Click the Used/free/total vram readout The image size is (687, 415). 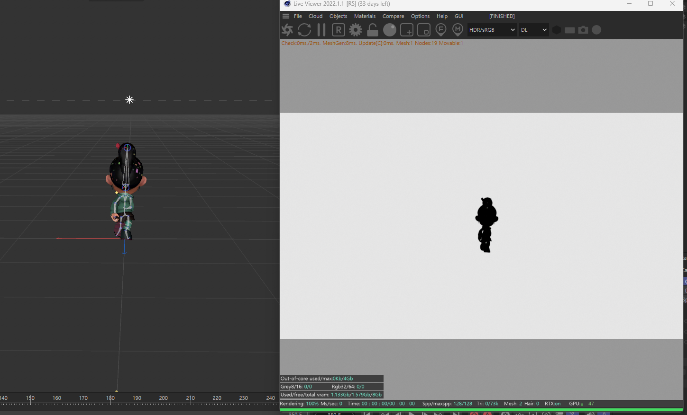click(331, 395)
